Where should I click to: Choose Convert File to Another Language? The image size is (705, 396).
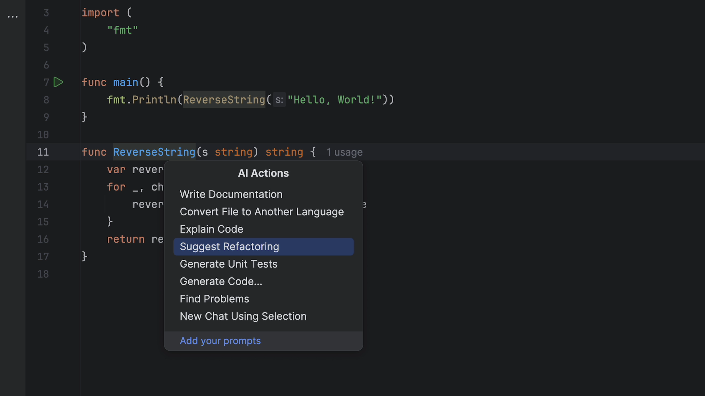coord(262,212)
